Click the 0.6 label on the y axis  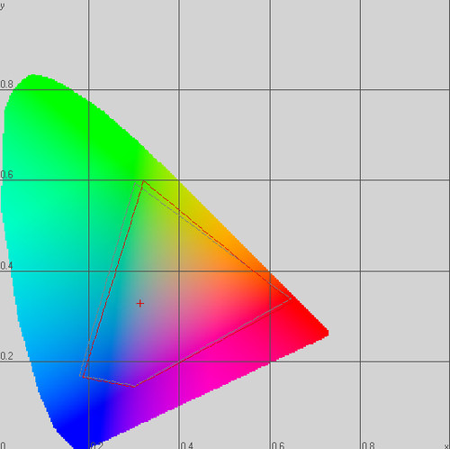(x=6, y=175)
